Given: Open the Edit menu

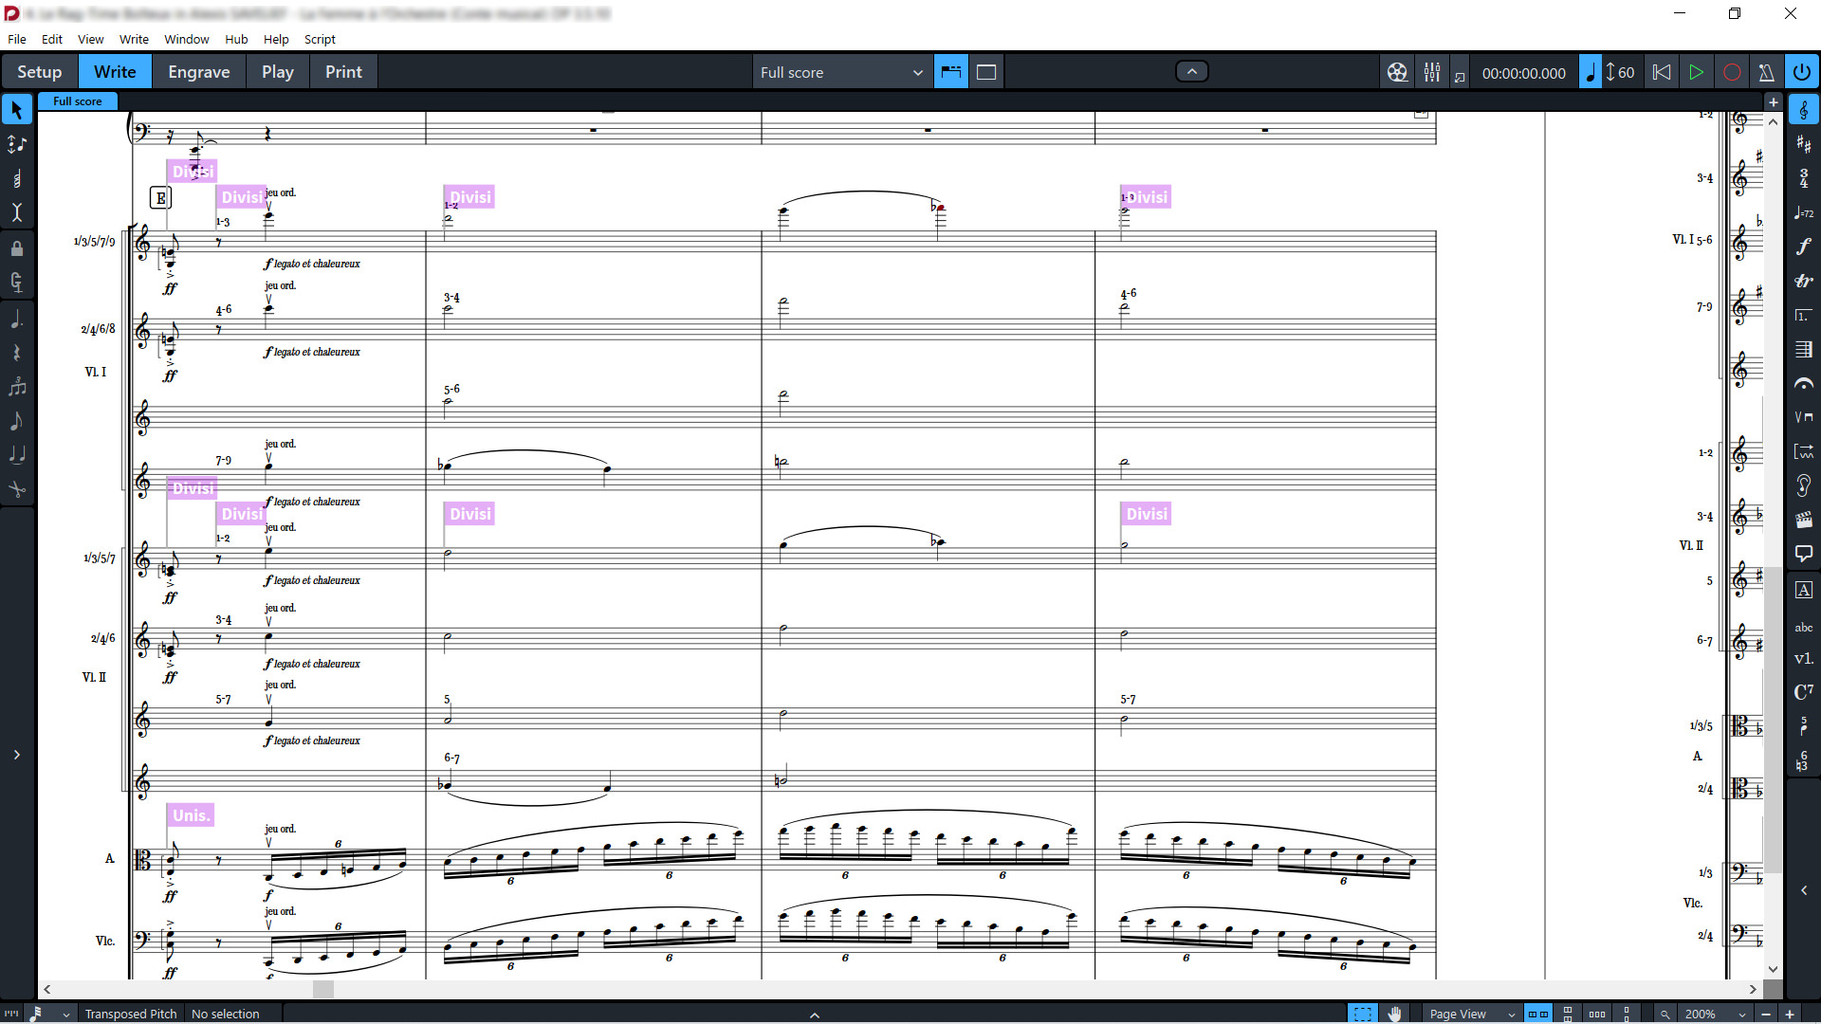Looking at the screenshot, I should click(52, 39).
